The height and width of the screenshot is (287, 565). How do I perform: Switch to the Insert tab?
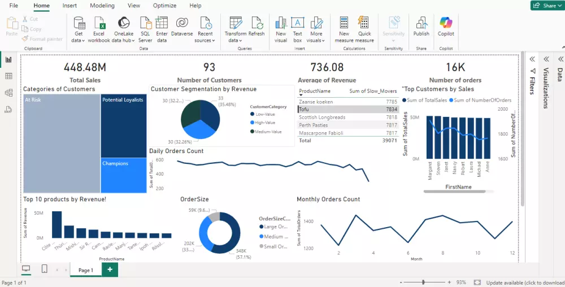tap(69, 6)
